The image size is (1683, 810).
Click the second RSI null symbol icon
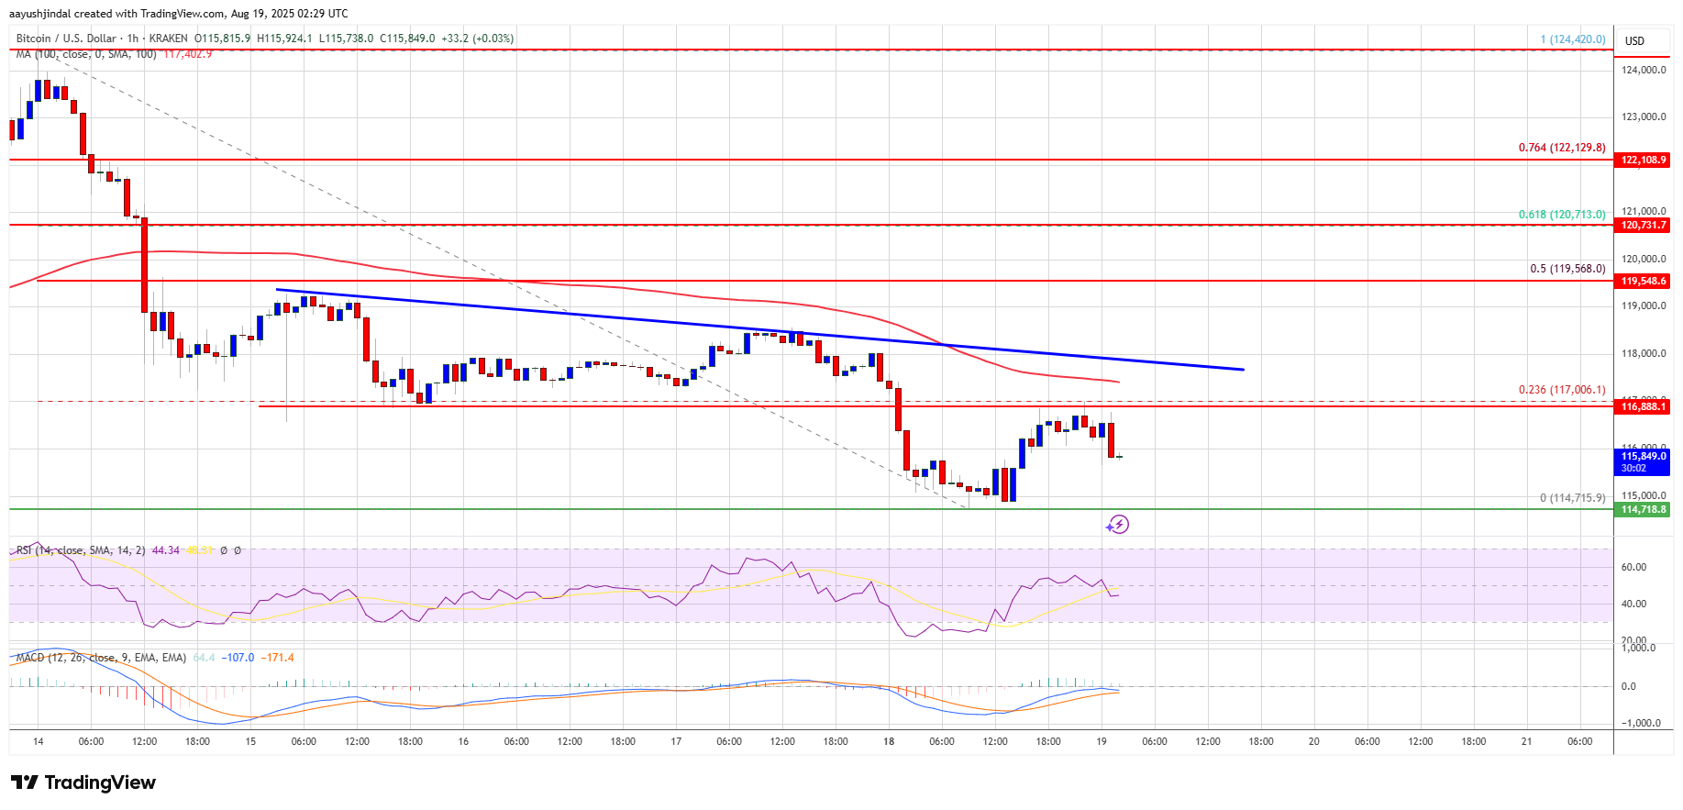point(238,550)
